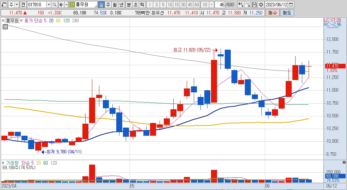Screen dimensions: 347x190
Task: Open the calendar date picker icon
Action: (291, 5)
